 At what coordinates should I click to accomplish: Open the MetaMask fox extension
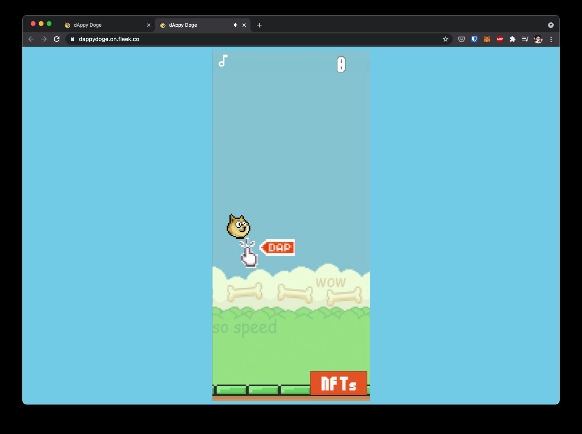(487, 39)
